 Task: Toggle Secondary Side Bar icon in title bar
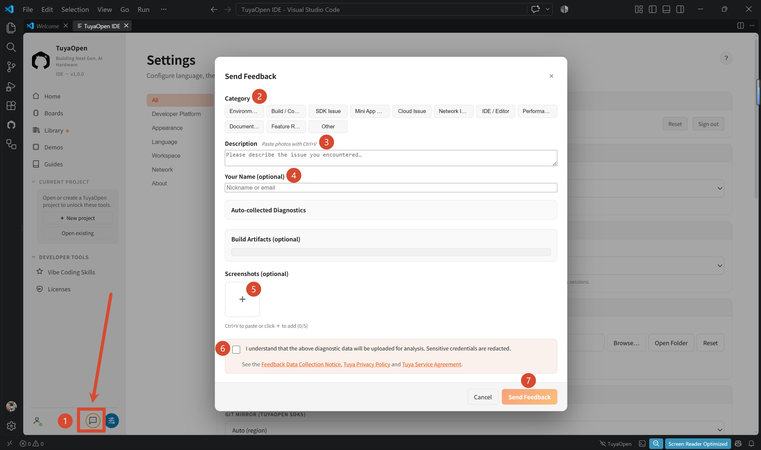click(x=680, y=10)
